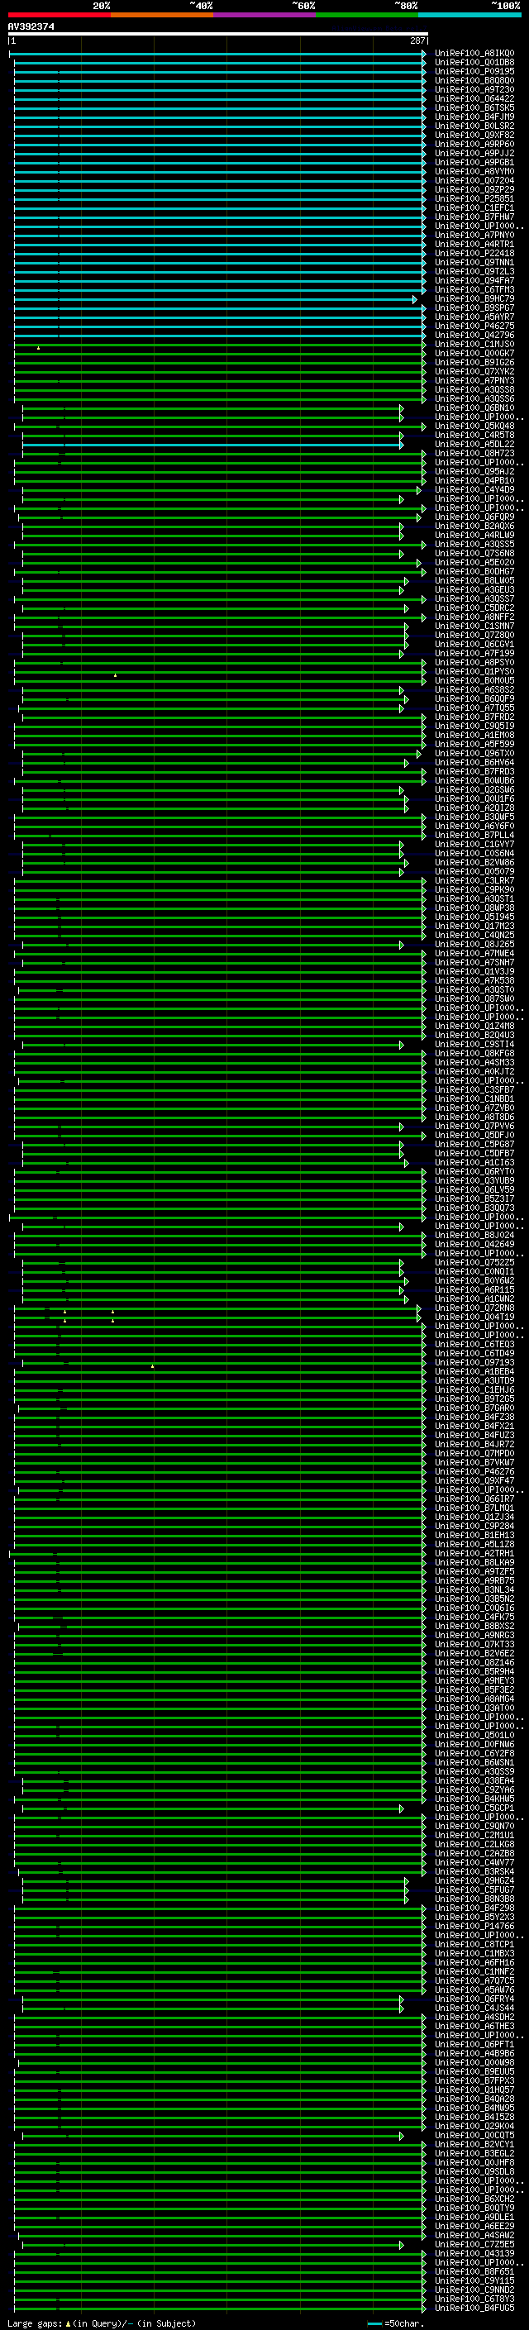Select the UniRef100_Q5KQ48 label
The height and width of the screenshot is (2330, 529).
(474, 426)
